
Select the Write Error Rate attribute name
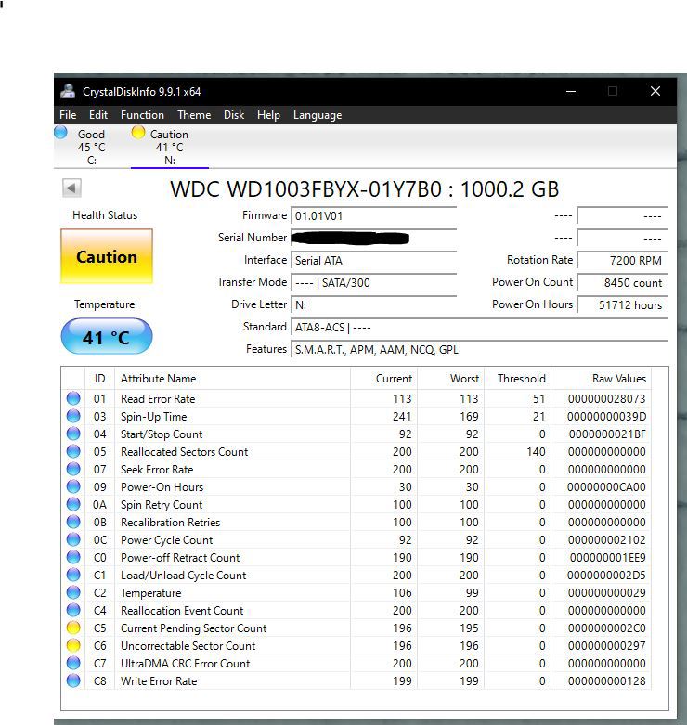[159, 681]
